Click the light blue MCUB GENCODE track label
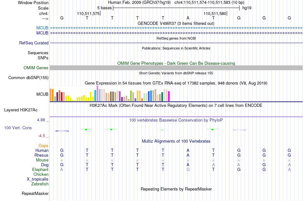Screen dimensions: 303x201 click(x=42, y=28)
